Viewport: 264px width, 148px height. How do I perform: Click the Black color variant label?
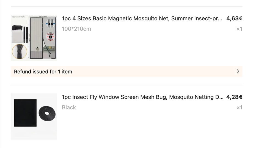pos(69,107)
